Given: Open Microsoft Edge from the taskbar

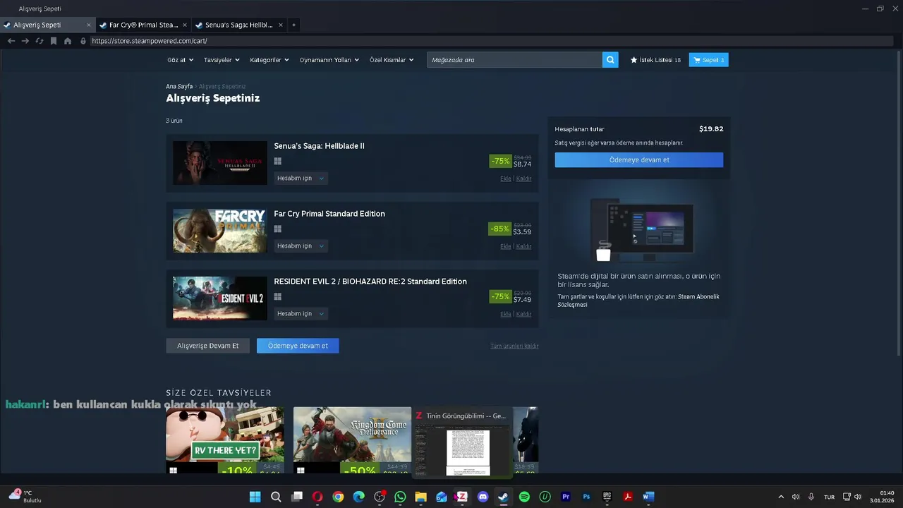Looking at the screenshot, I should click(358, 497).
